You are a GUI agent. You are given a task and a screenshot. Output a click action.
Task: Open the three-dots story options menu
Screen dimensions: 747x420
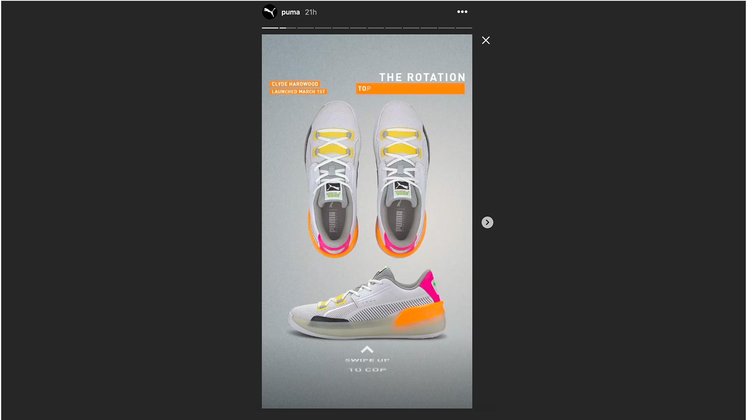pyautogui.click(x=462, y=12)
